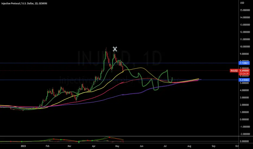Click the red INJUSD symbol tag
253x149 pixels.
(x=234, y=71)
